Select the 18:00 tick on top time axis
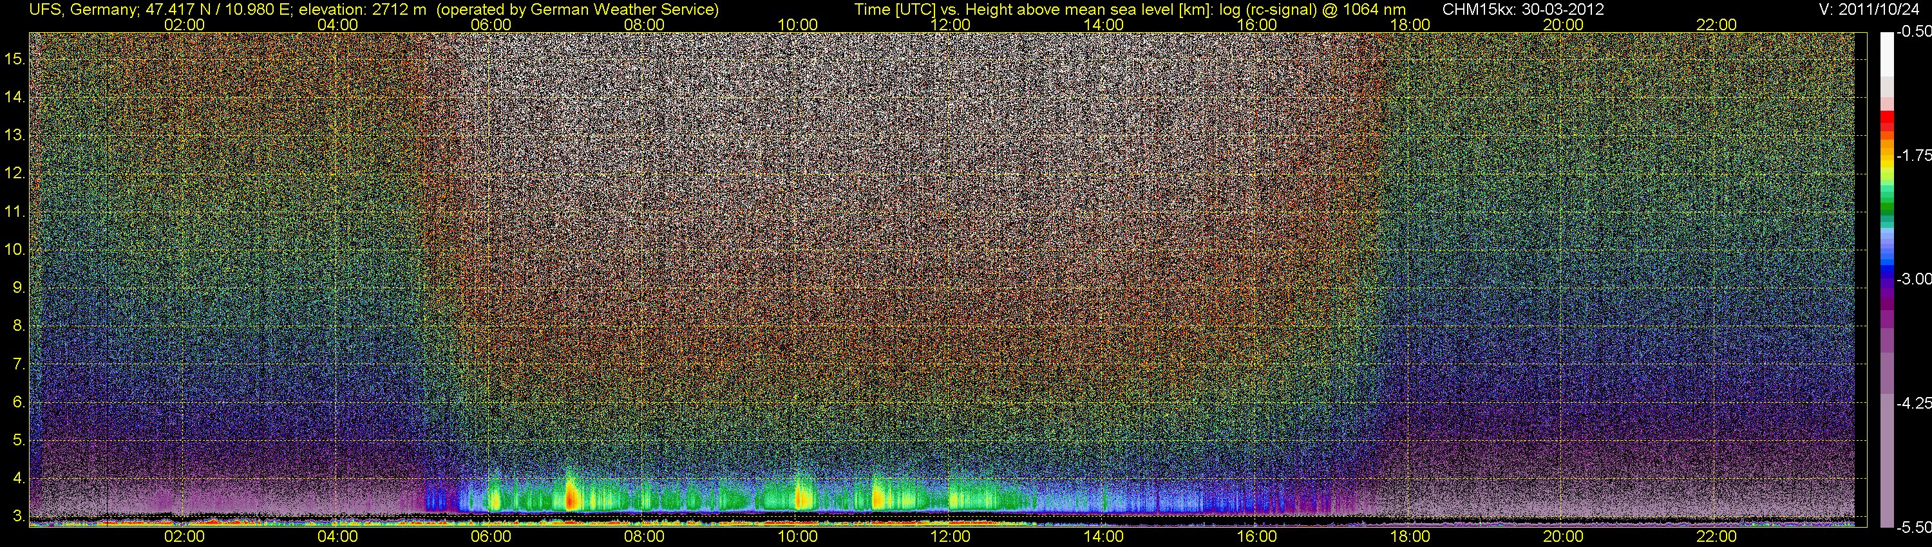The image size is (1932, 547). 1410,24
